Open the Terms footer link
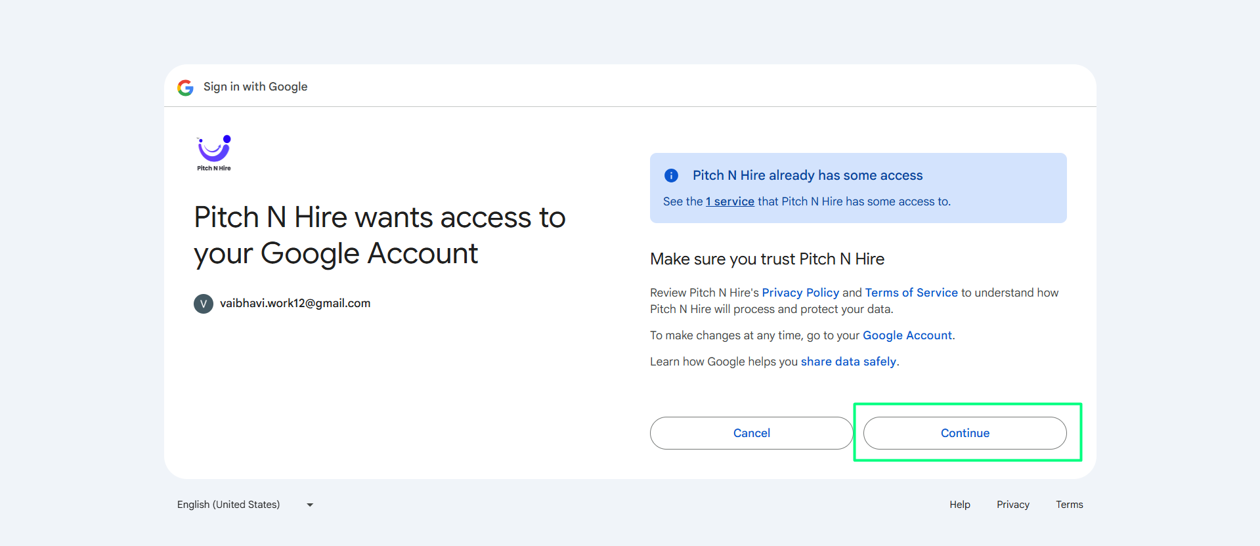This screenshot has width=1260, height=546. [1070, 505]
